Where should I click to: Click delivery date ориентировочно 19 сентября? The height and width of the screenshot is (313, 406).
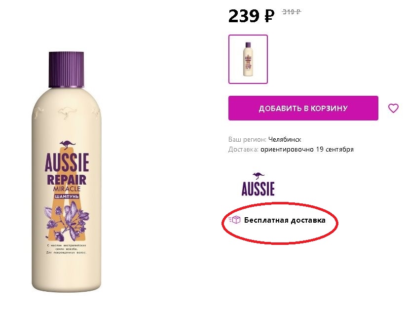[x=307, y=149]
